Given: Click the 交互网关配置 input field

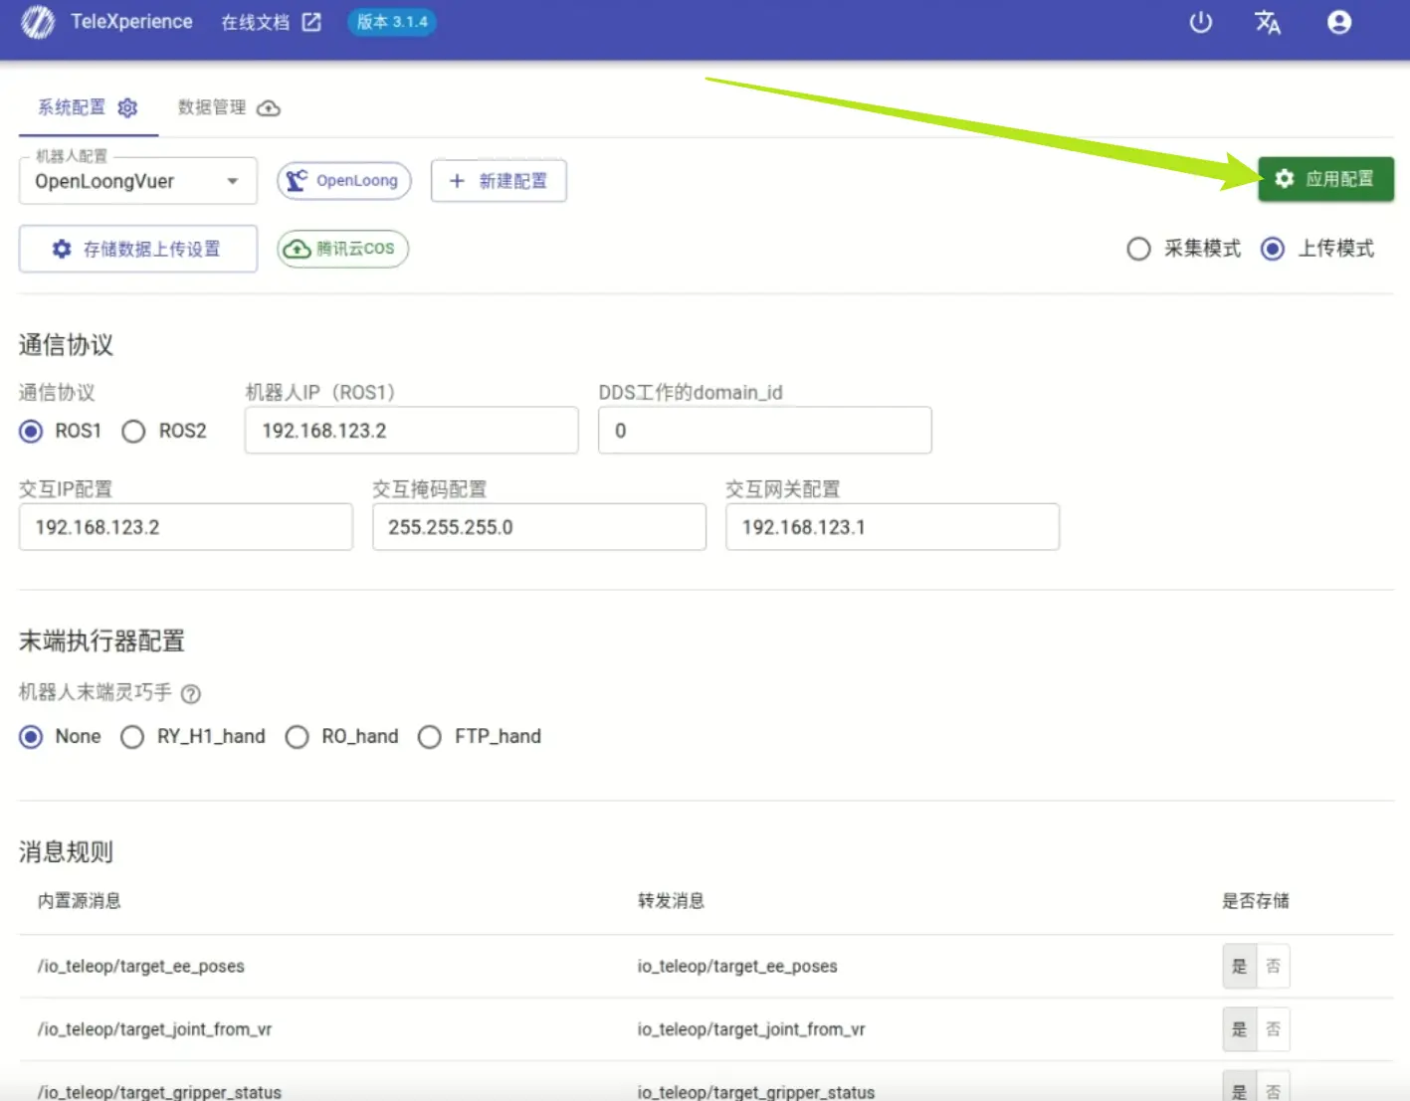Looking at the screenshot, I should (x=893, y=527).
